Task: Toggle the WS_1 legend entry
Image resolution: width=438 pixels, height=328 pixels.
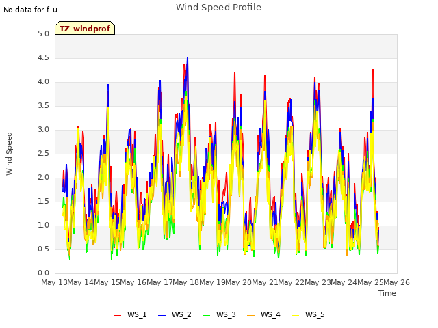Action: coord(130,314)
